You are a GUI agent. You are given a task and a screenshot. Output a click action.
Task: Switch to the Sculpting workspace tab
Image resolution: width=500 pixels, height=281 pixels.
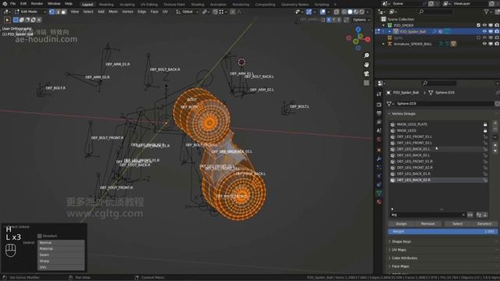127,5
